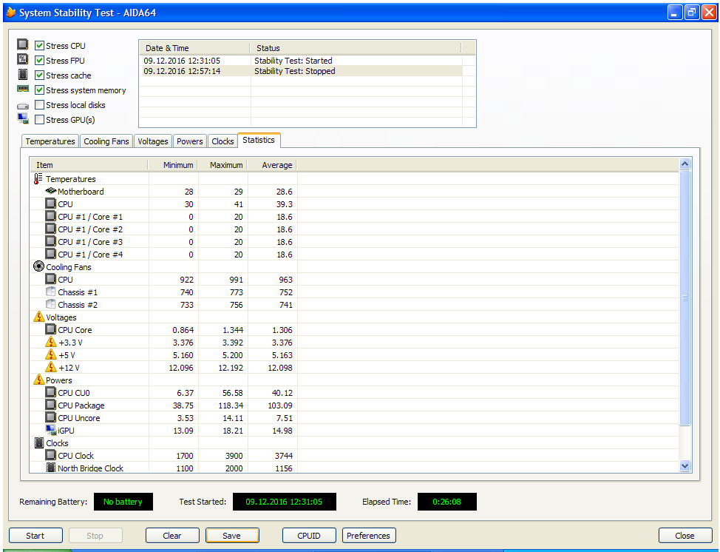720x552 pixels.
Task: Click the statistics list vertical scrollbar thumb
Action: coord(685,298)
